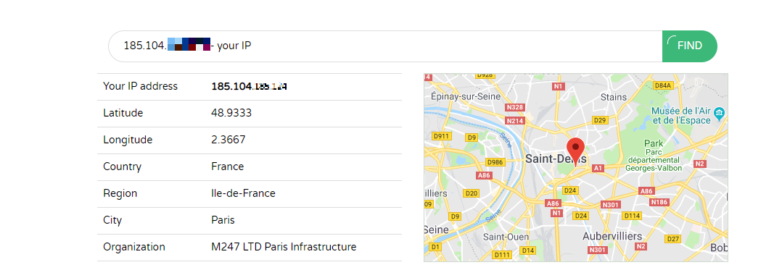The height and width of the screenshot is (278, 782).
Task: Click the Saint-Denis label on the map
Action: 555,159
